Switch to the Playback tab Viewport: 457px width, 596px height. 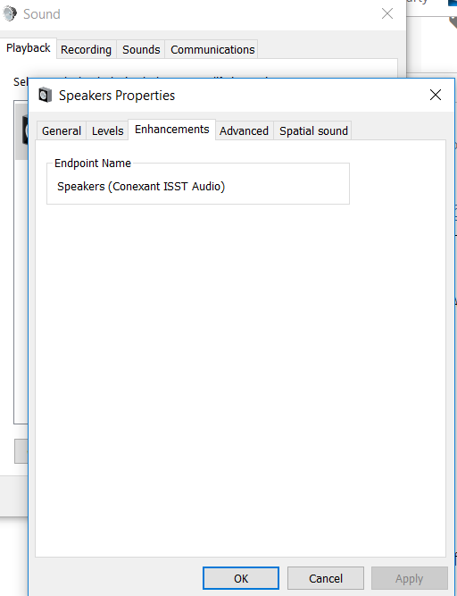pyautogui.click(x=29, y=48)
